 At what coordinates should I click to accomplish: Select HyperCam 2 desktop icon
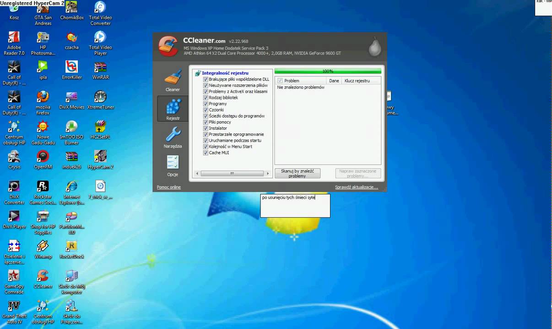[100, 160]
